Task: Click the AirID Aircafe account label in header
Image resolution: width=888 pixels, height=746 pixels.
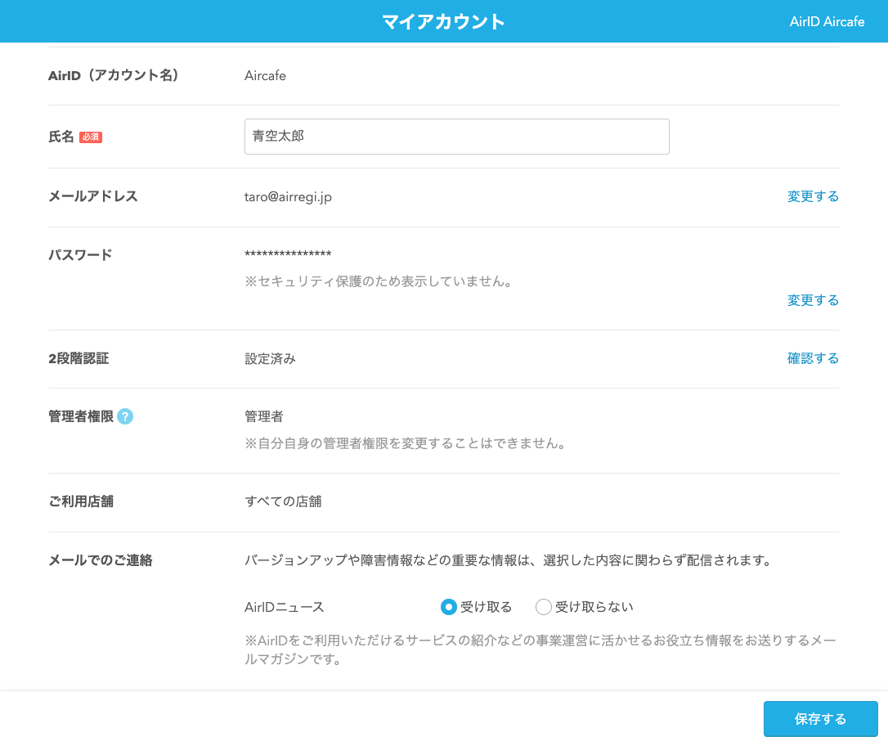Action: tap(827, 21)
